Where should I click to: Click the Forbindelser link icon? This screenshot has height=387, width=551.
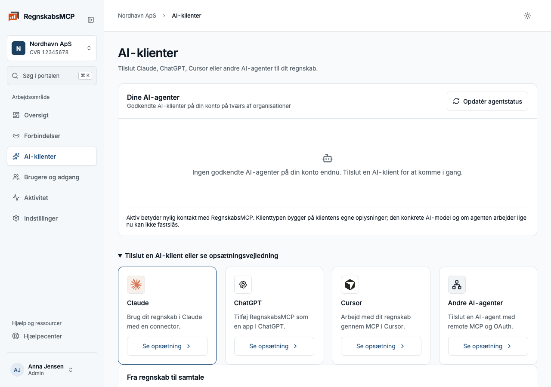pyautogui.click(x=16, y=136)
